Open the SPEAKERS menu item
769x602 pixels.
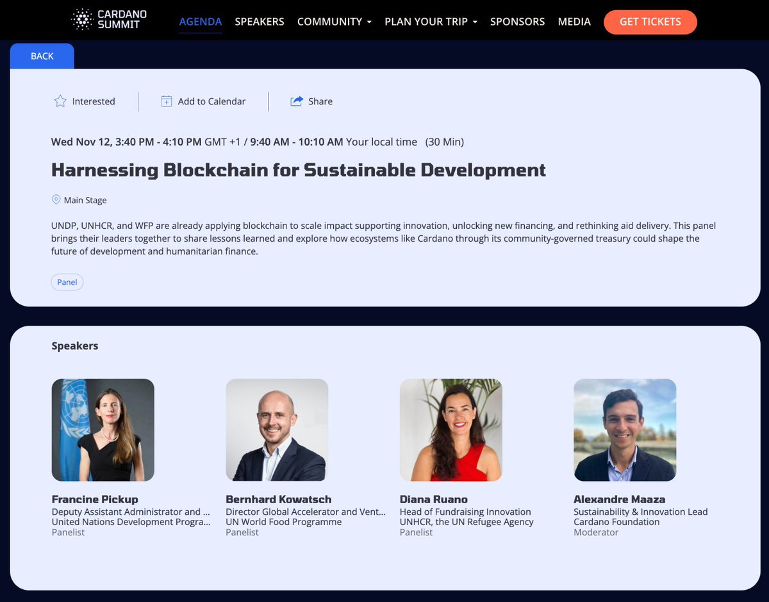coord(260,21)
